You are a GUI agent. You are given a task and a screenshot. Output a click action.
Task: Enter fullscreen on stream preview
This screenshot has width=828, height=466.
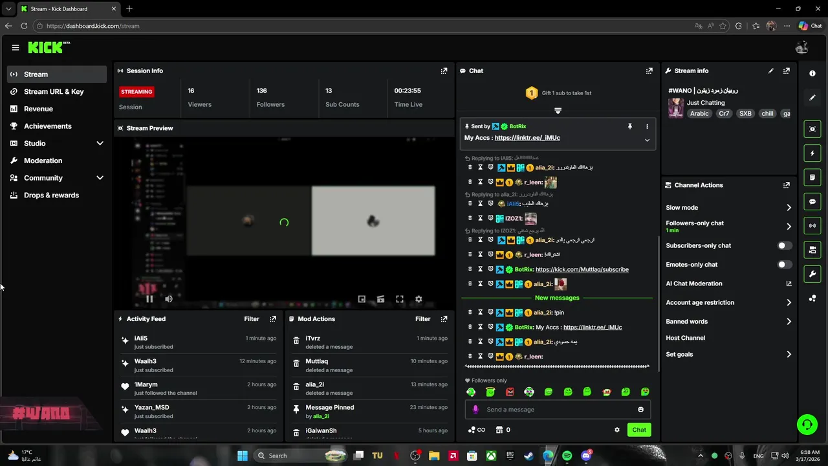400,299
